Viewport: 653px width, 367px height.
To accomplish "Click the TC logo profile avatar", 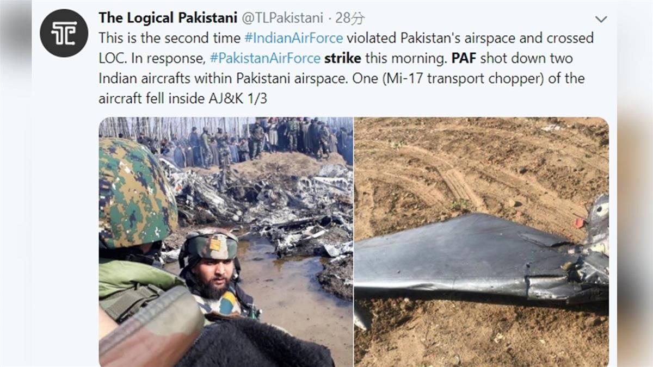I will 64,33.
